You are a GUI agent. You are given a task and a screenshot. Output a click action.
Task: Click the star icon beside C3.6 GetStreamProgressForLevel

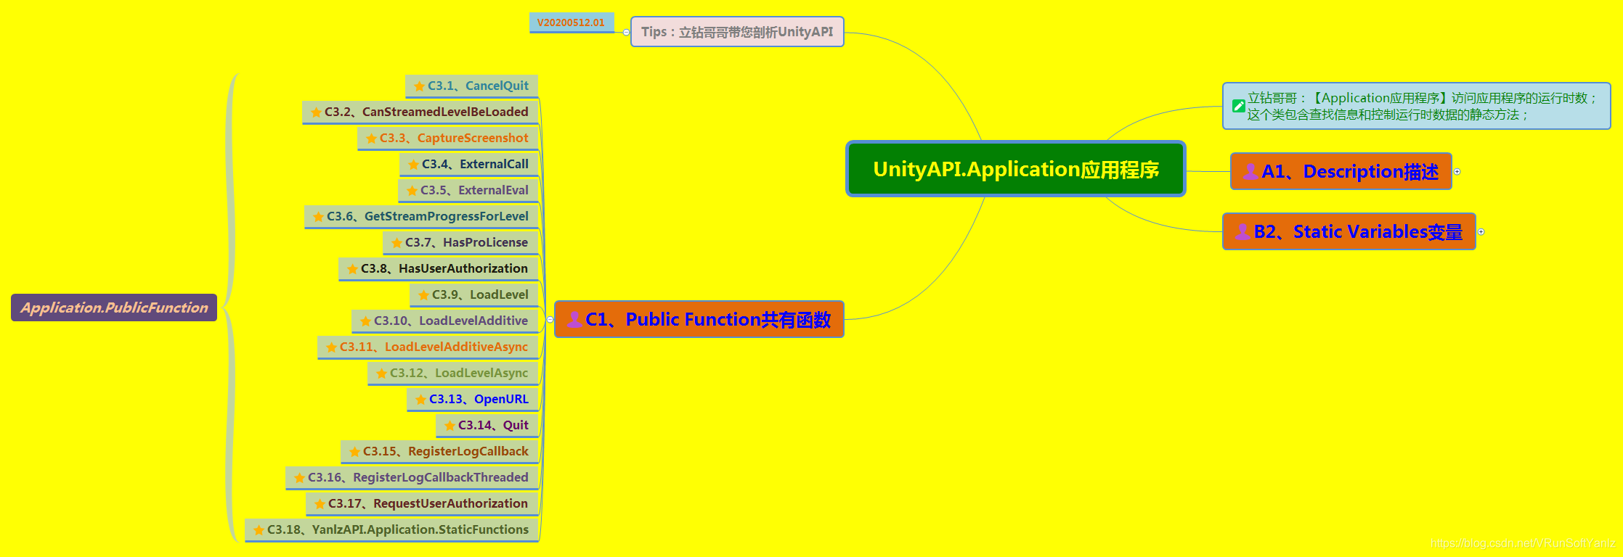pyautogui.click(x=318, y=217)
